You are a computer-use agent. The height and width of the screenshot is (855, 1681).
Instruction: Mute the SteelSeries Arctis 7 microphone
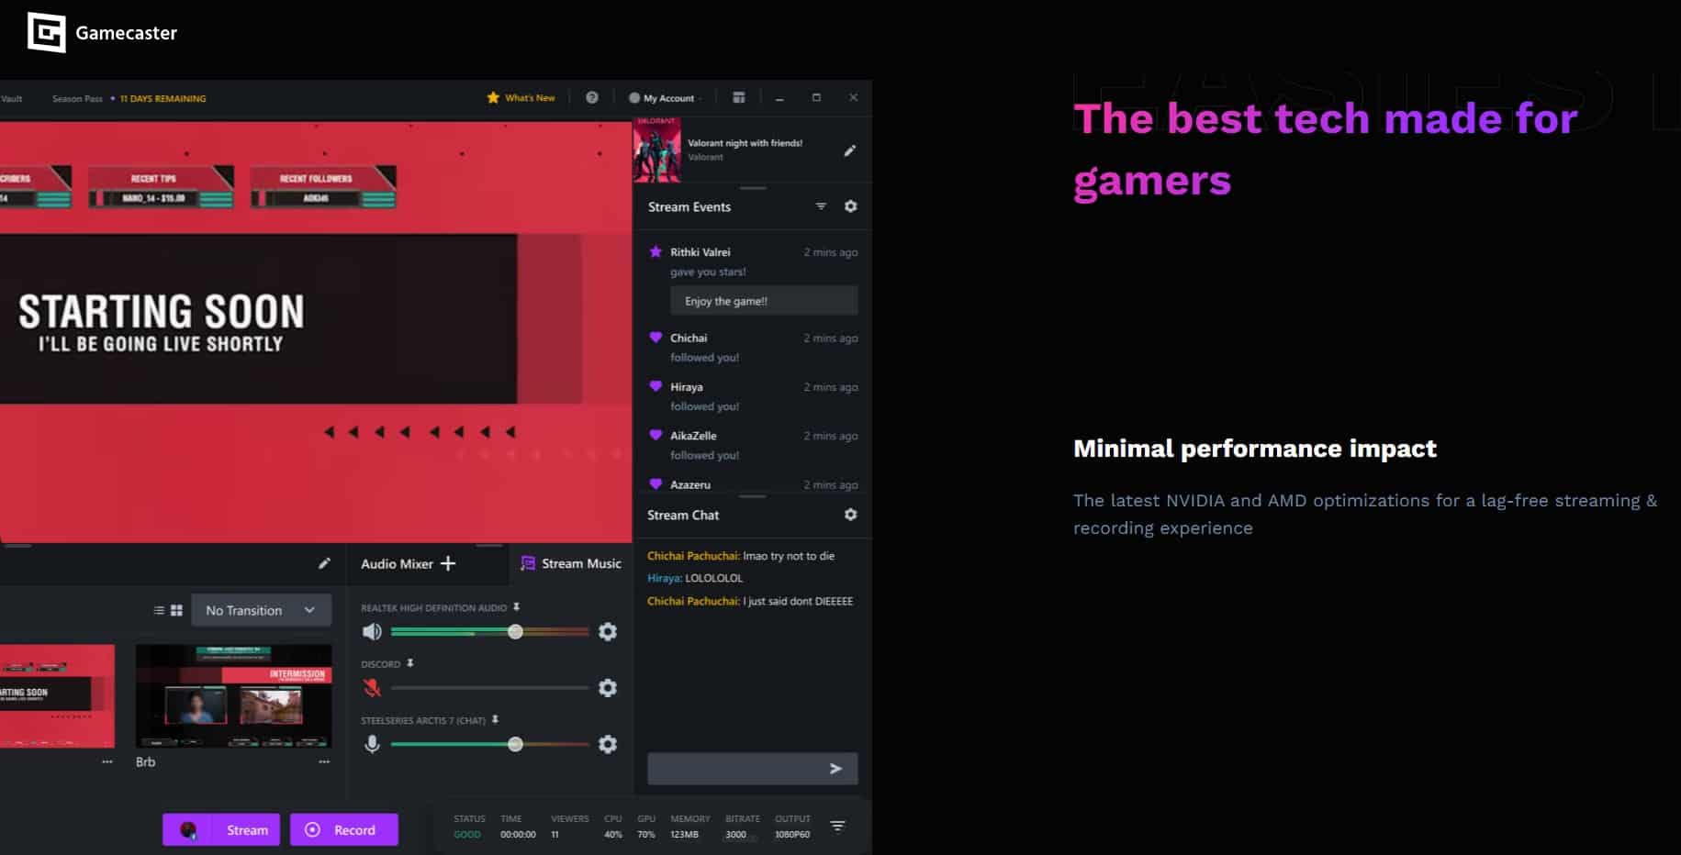(372, 744)
